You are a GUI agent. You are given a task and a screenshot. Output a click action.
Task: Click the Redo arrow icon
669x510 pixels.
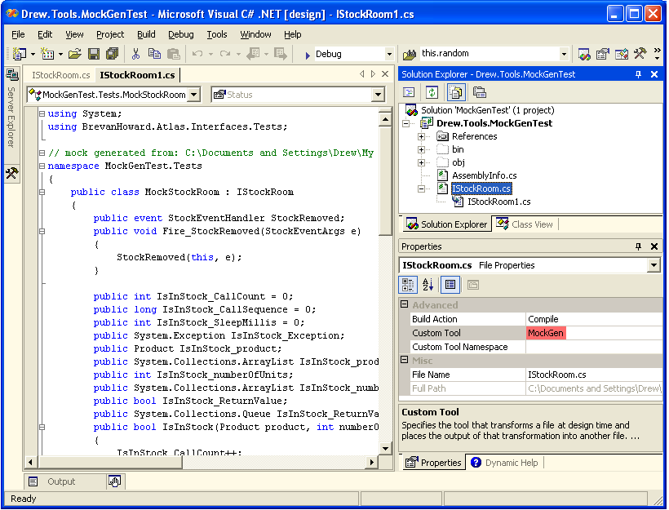click(225, 54)
